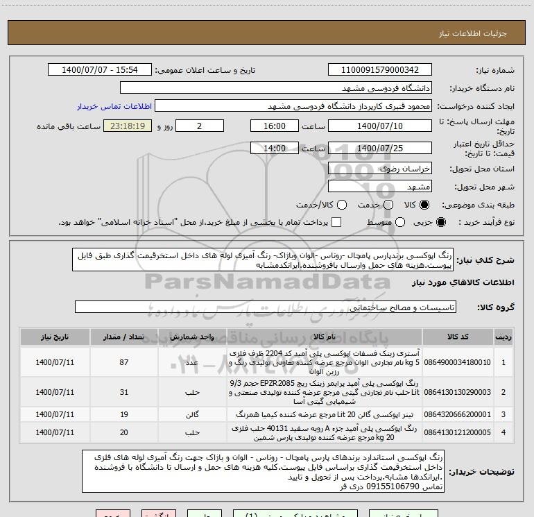Click the نام کالا column header
This screenshot has width=534, height=517.
point(325,337)
